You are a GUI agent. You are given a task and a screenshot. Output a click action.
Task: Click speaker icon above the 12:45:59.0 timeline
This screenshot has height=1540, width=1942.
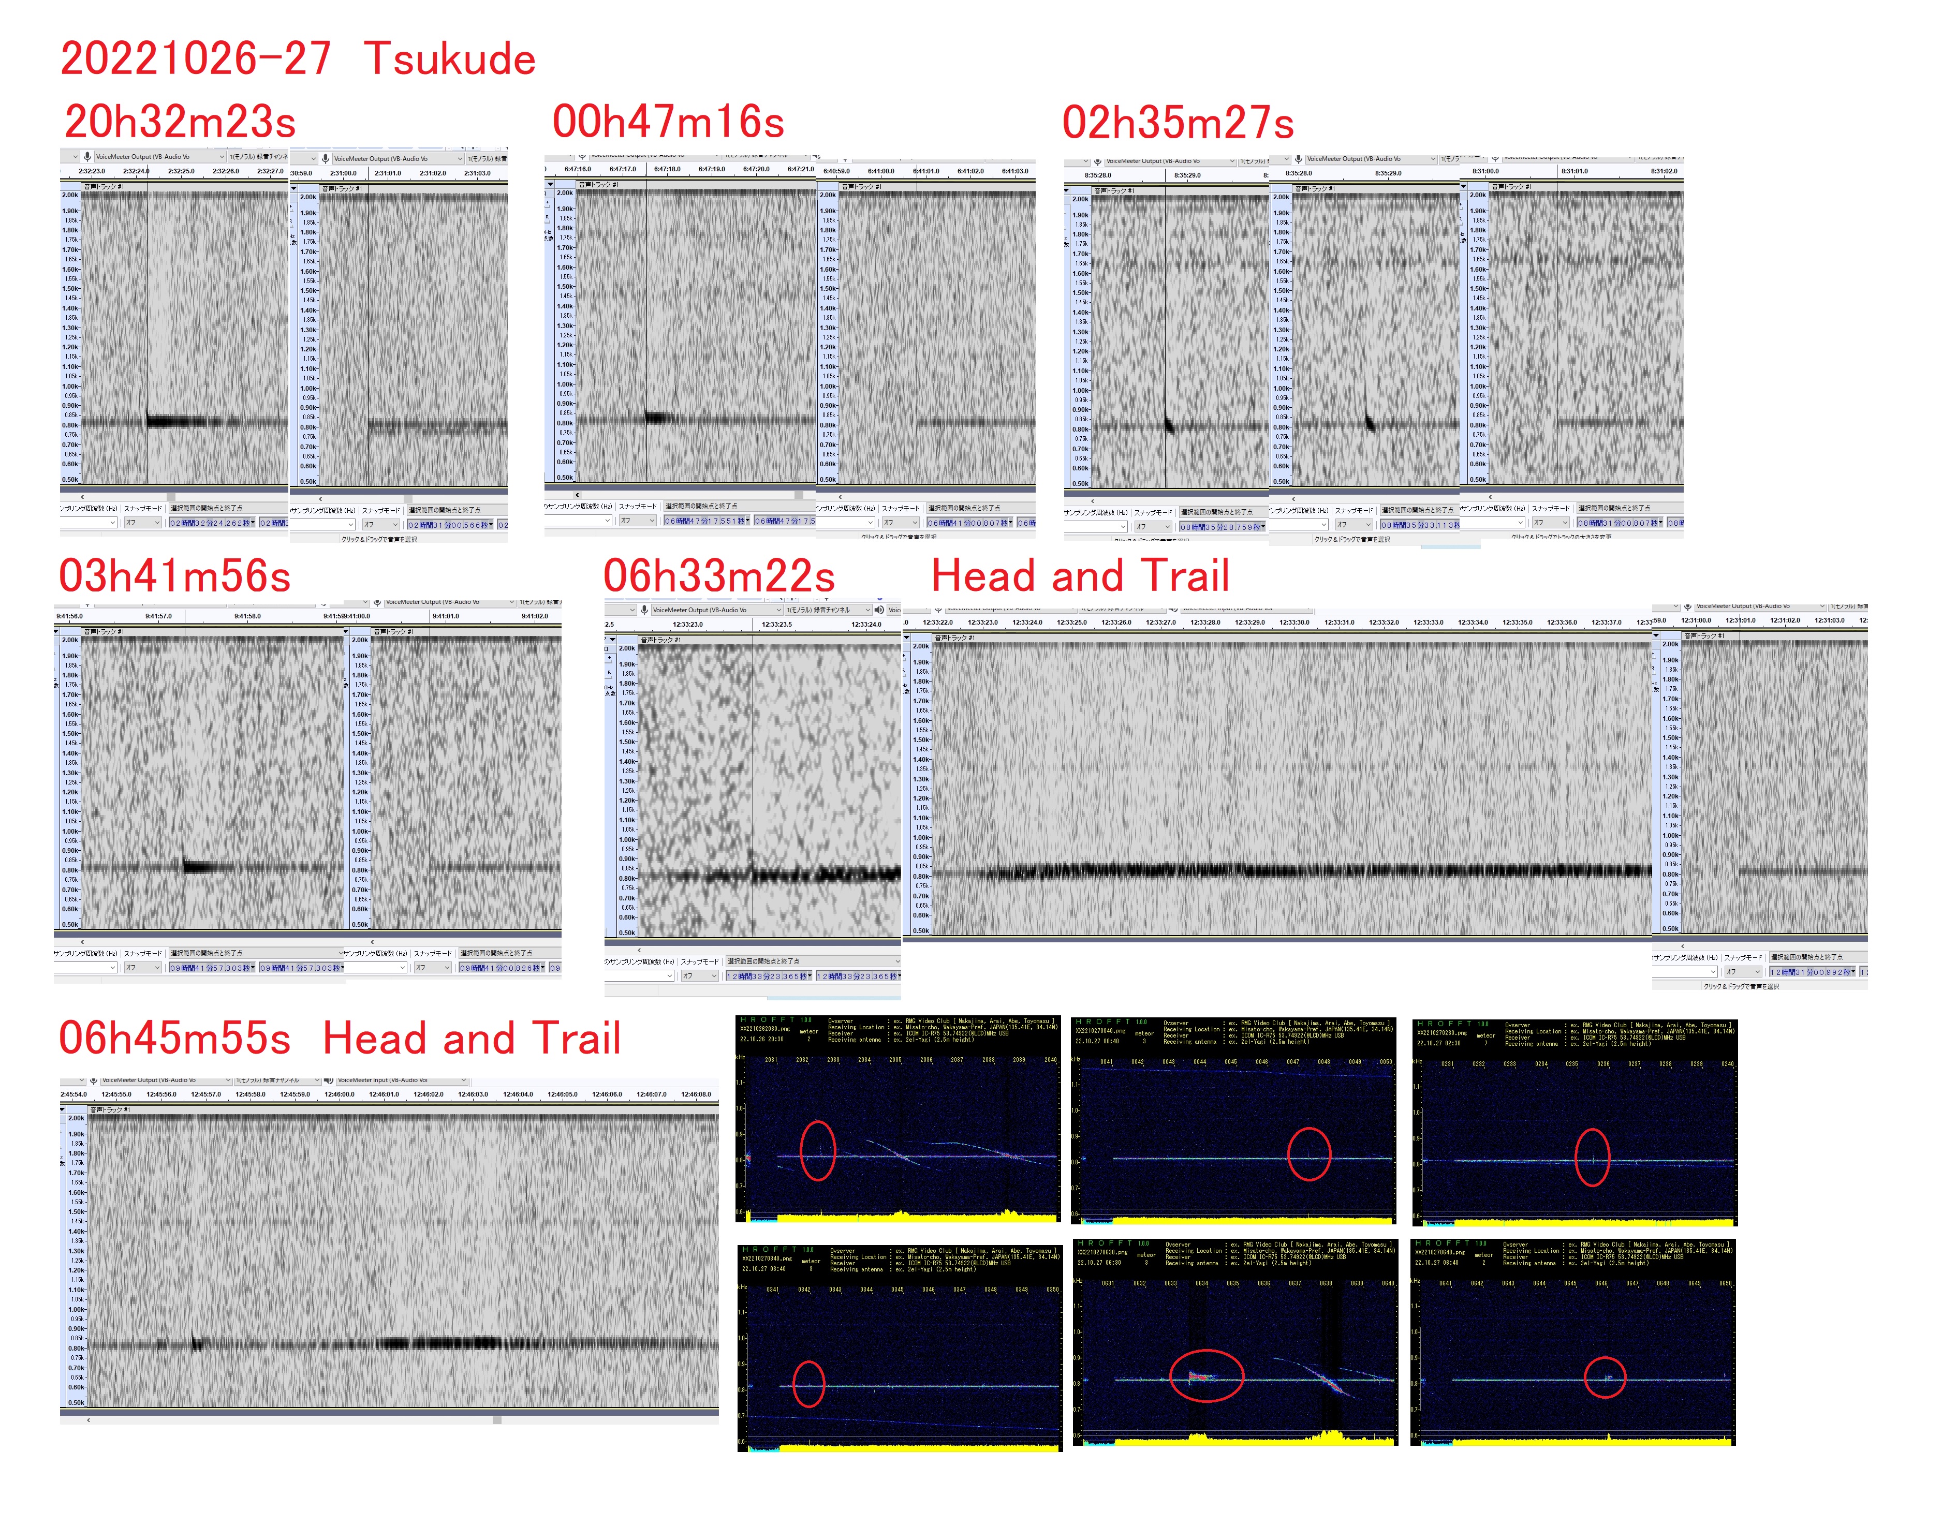(329, 1080)
